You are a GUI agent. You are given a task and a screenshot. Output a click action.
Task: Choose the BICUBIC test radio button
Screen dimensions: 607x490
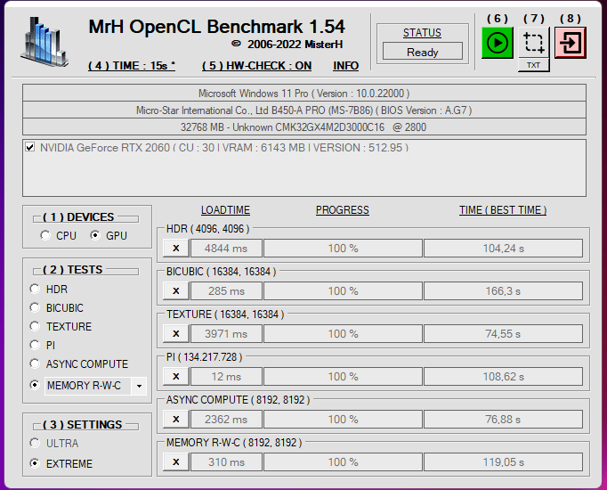point(35,307)
